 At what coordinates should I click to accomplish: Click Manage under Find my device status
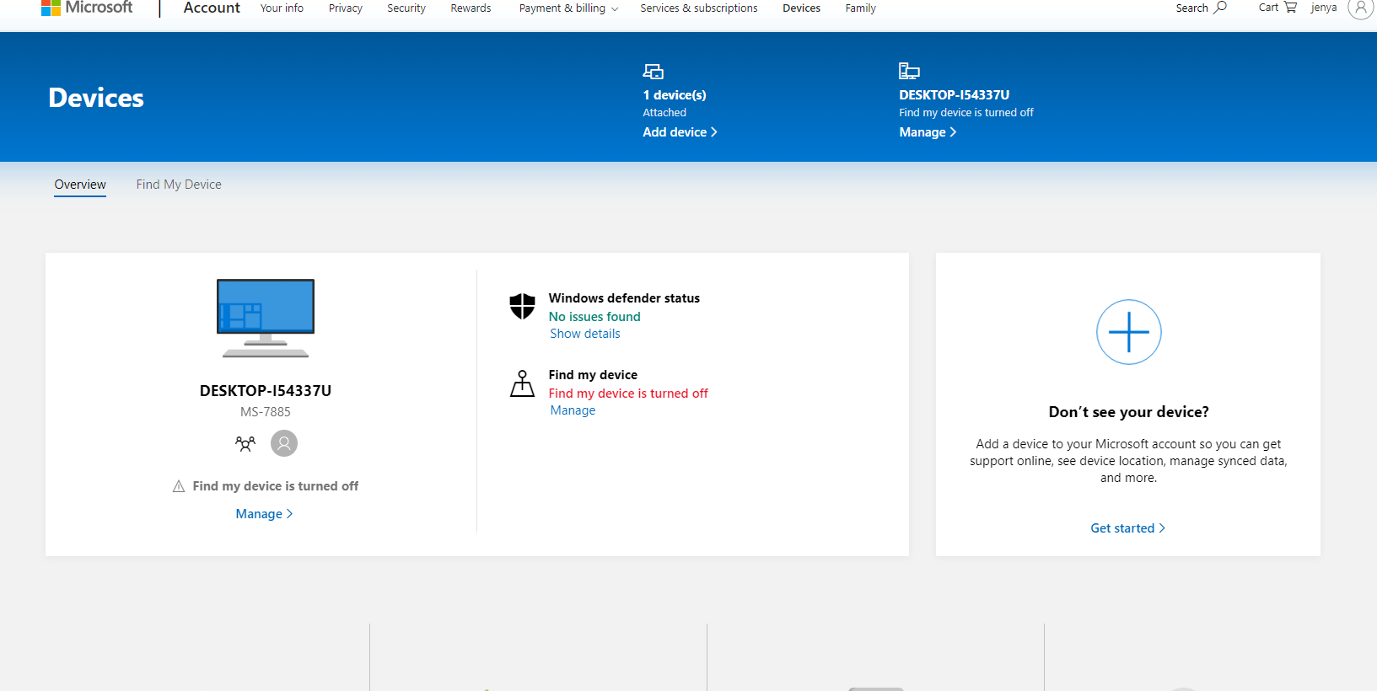click(573, 410)
